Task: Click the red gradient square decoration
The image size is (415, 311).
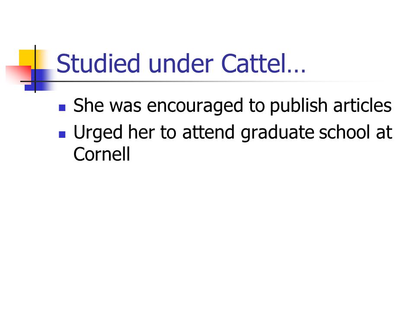Action: 18,75
